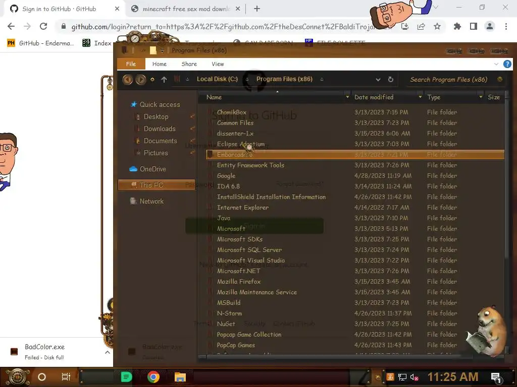Open File Explorer from the taskbar
Viewport: 517px width, 387px height.
click(180, 377)
